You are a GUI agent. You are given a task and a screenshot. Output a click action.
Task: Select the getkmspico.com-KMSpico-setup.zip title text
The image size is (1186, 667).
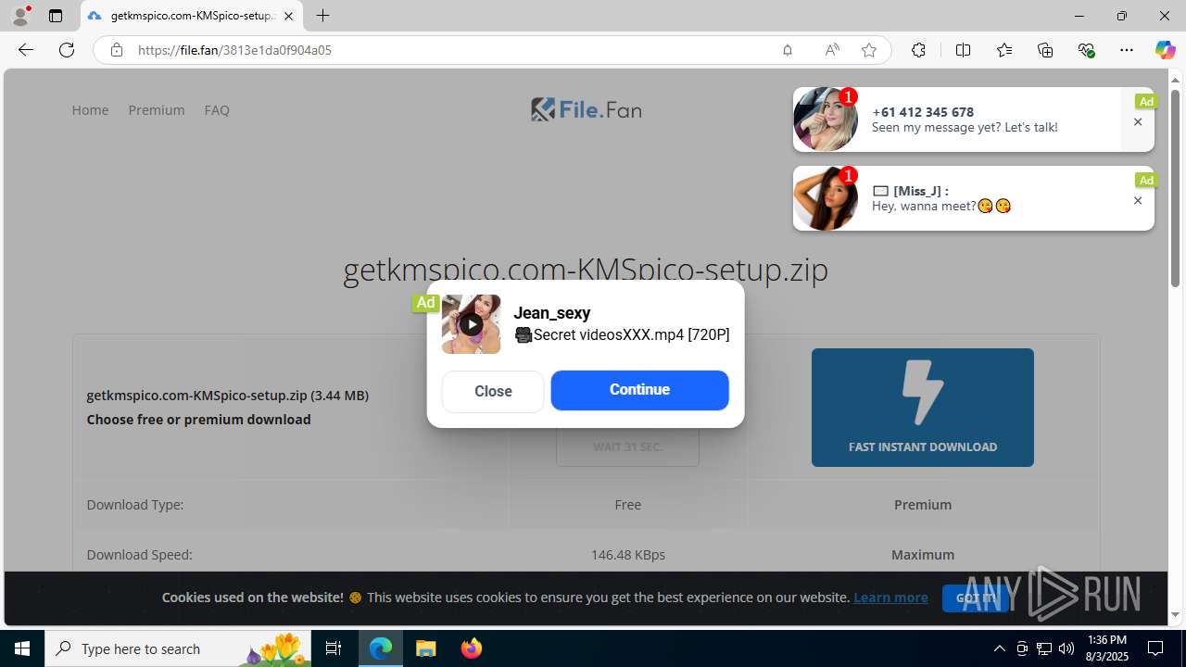(586, 269)
